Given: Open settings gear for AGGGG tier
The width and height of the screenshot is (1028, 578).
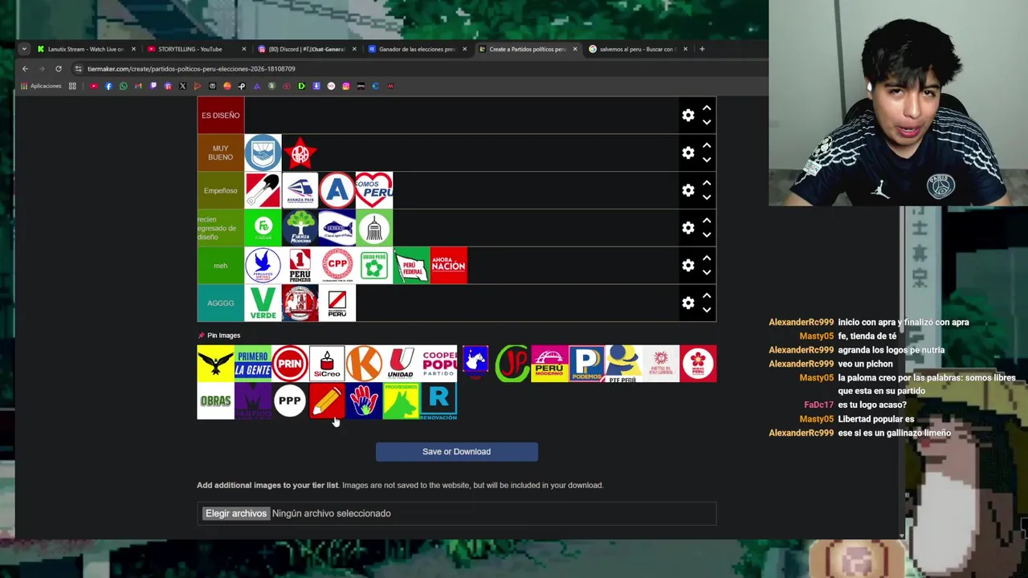Looking at the screenshot, I should 688,303.
